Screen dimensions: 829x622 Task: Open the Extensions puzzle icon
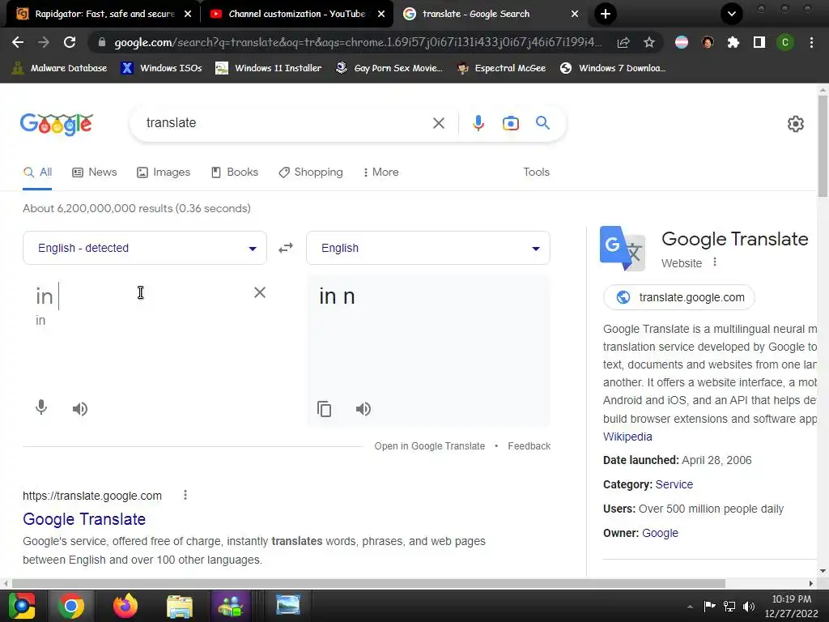(733, 42)
